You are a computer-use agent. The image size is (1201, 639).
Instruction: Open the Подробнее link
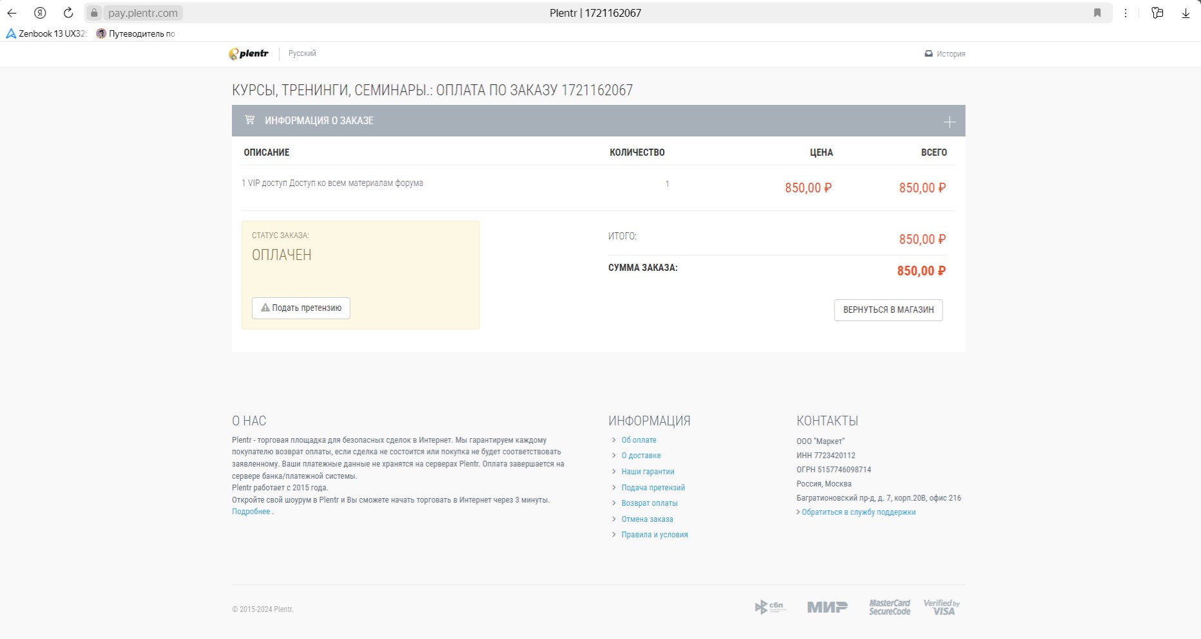tap(251, 512)
